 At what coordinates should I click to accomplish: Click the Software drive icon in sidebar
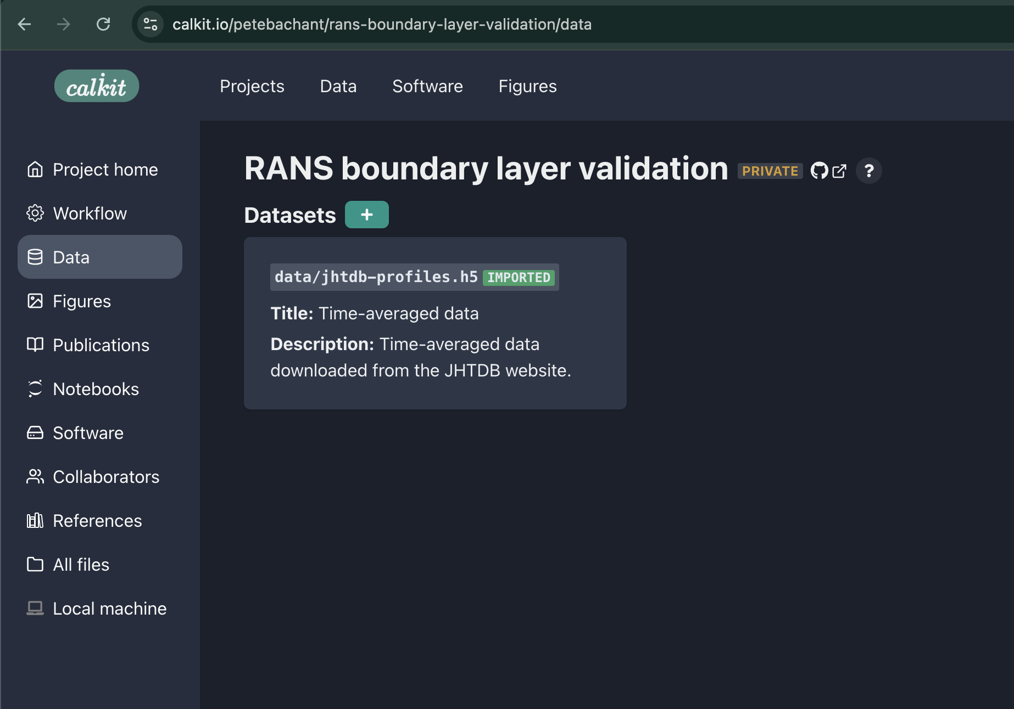[x=35, y=432]
